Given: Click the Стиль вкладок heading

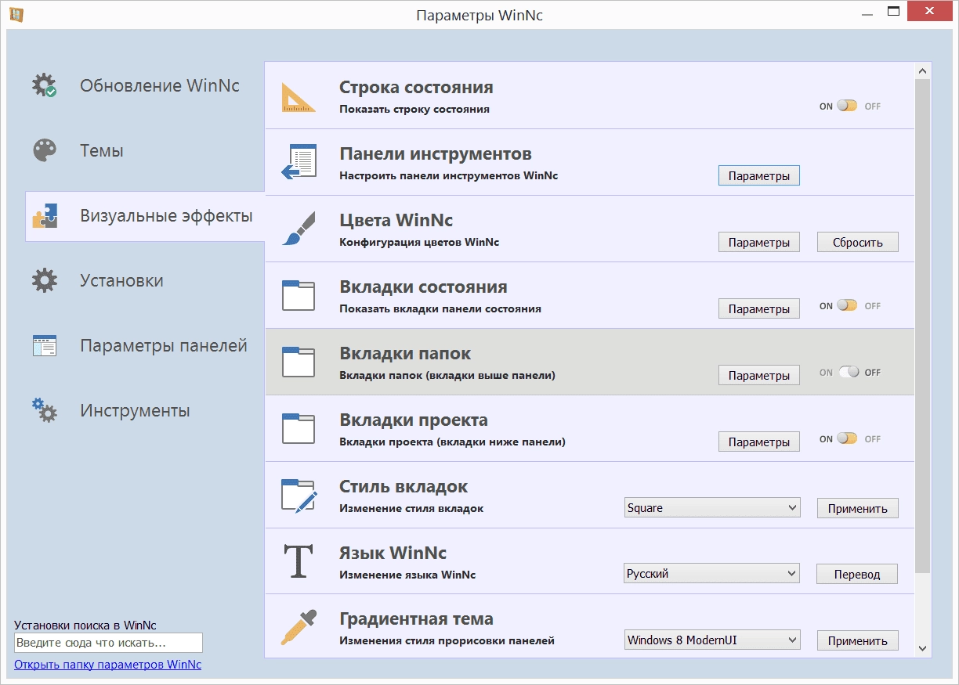Looking at the screenshot, I should click(x=404, y=486).
